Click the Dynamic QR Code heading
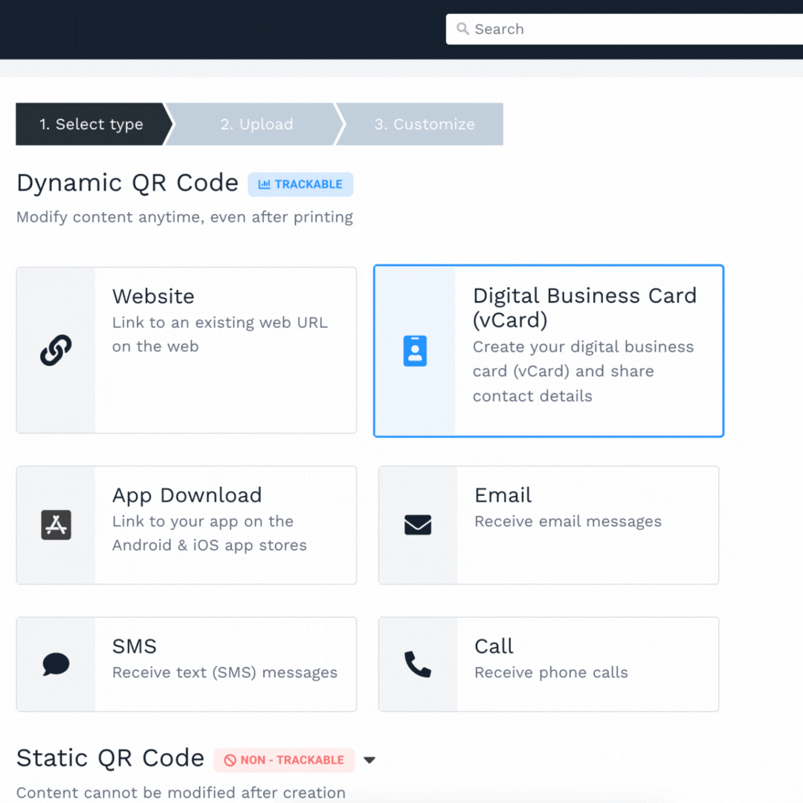 click(x=128, y=183)
